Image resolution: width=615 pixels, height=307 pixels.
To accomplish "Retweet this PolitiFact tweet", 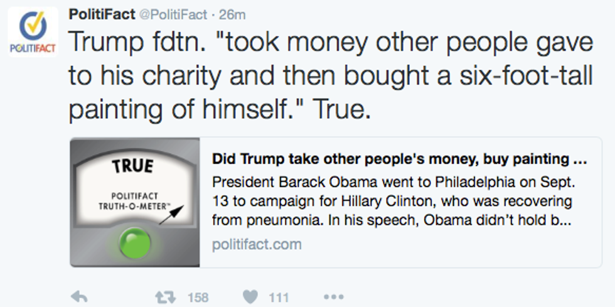I will tap(164, 297).
